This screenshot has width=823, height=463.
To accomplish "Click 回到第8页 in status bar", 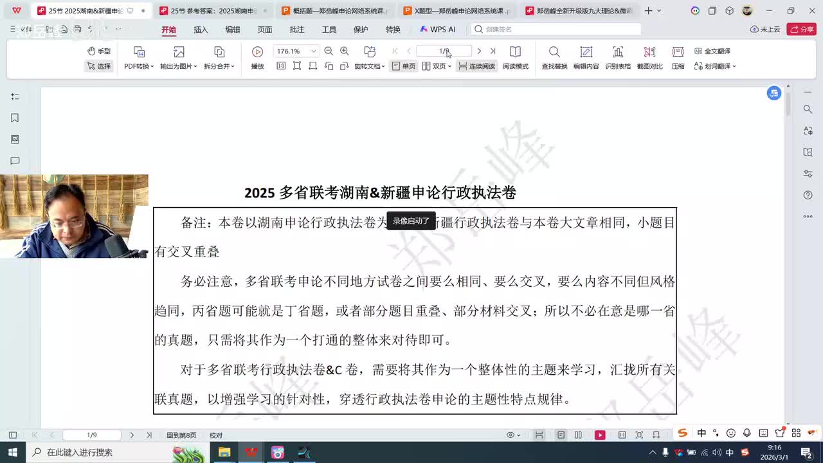I will (x=181, y=435).
